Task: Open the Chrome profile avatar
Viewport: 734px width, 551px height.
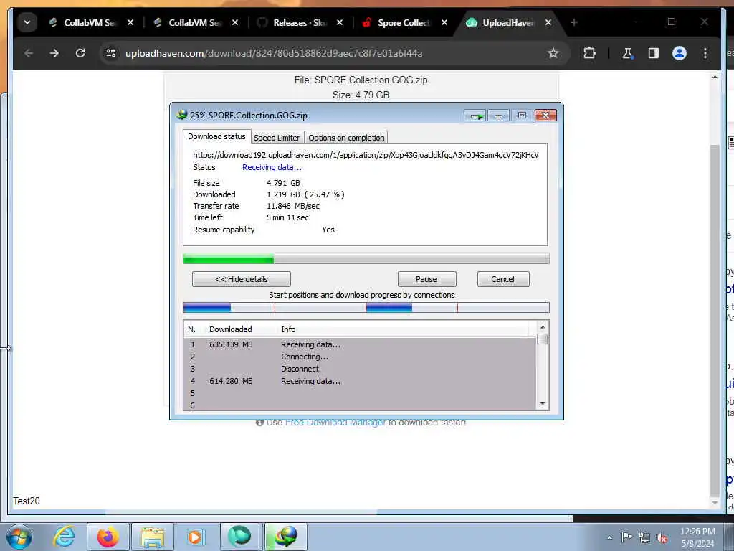Action: pyautogui.click(x=680, y=53)
